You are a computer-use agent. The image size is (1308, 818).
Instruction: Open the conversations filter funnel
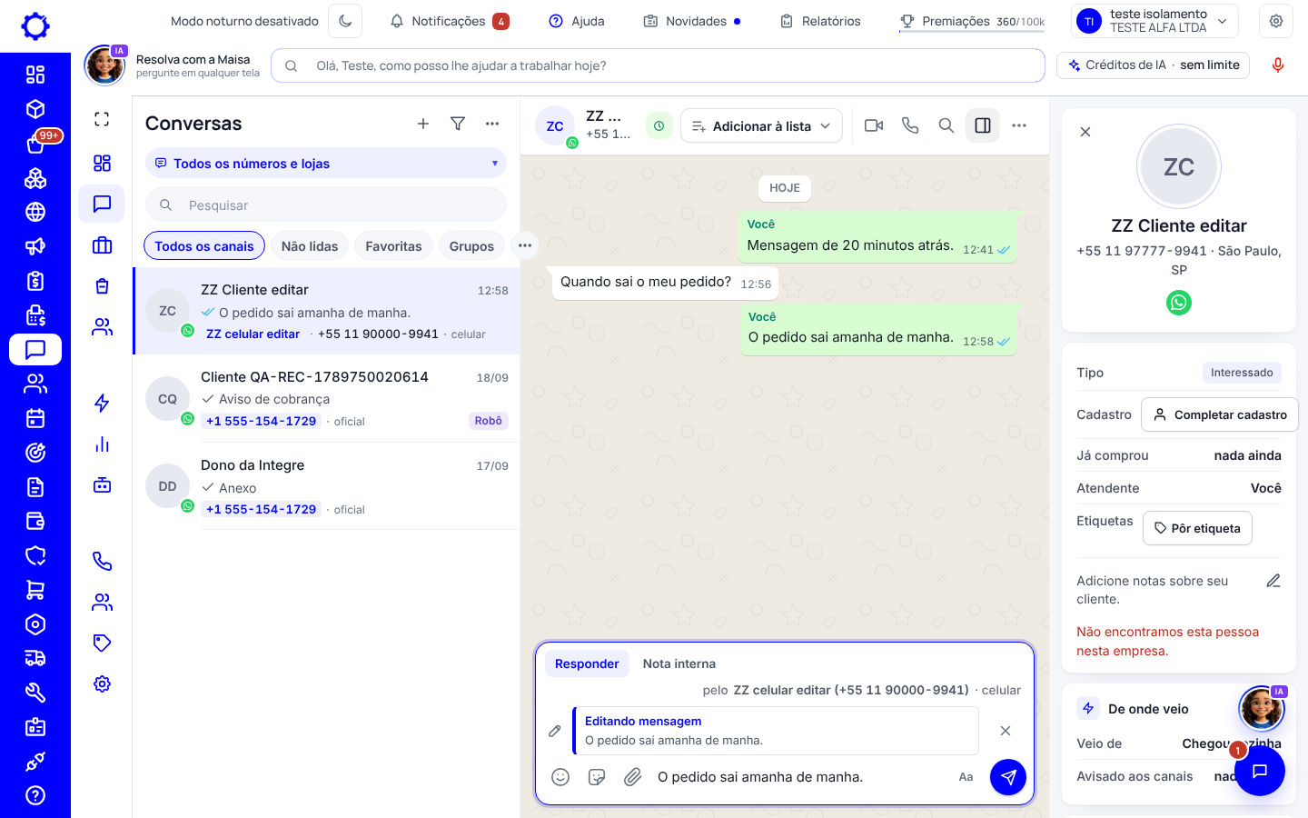[x=458, y=124]
